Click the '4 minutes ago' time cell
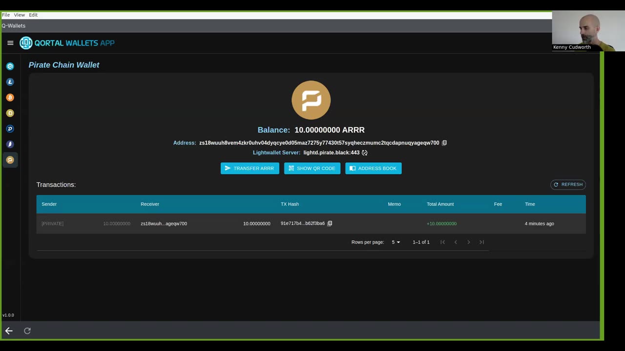625x351 pixels. coord(539,224)
